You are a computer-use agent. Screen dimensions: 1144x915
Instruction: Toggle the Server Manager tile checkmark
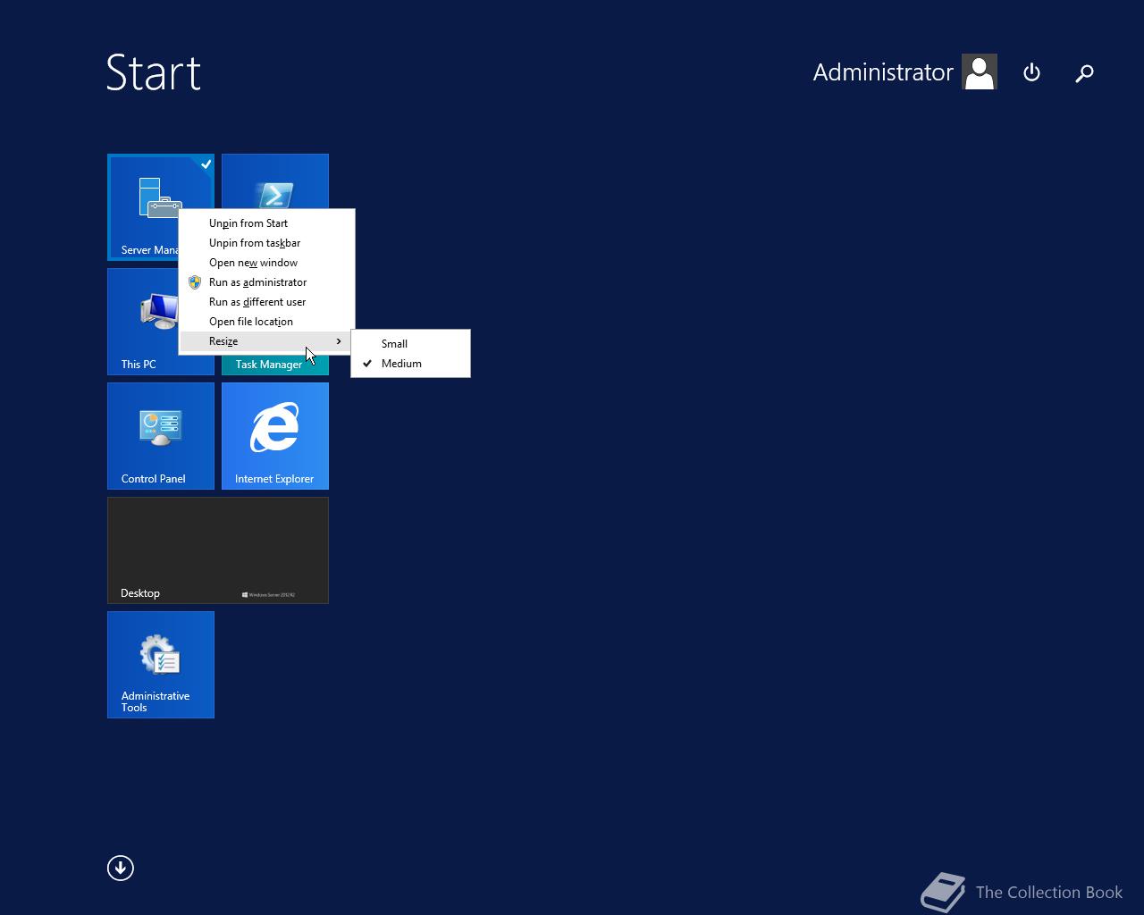206,164
